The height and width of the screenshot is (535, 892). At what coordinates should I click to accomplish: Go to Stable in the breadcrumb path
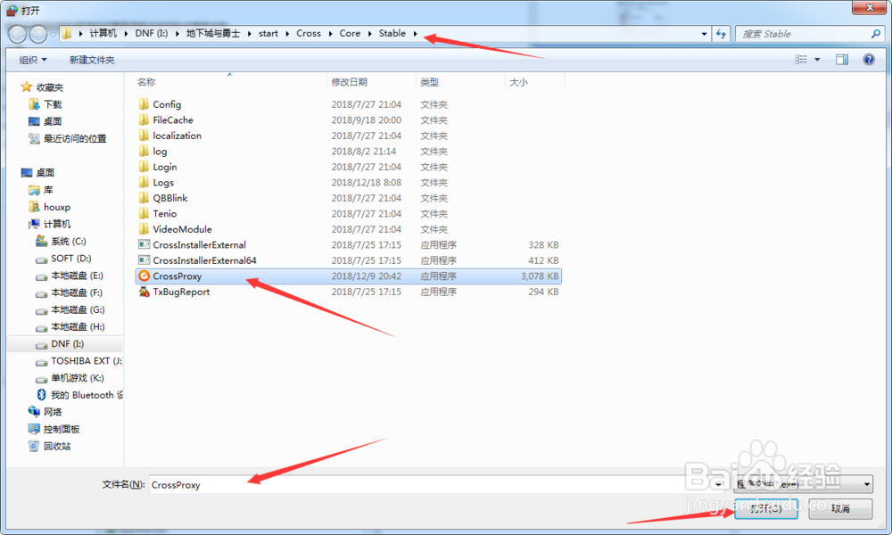pos(392,34)
